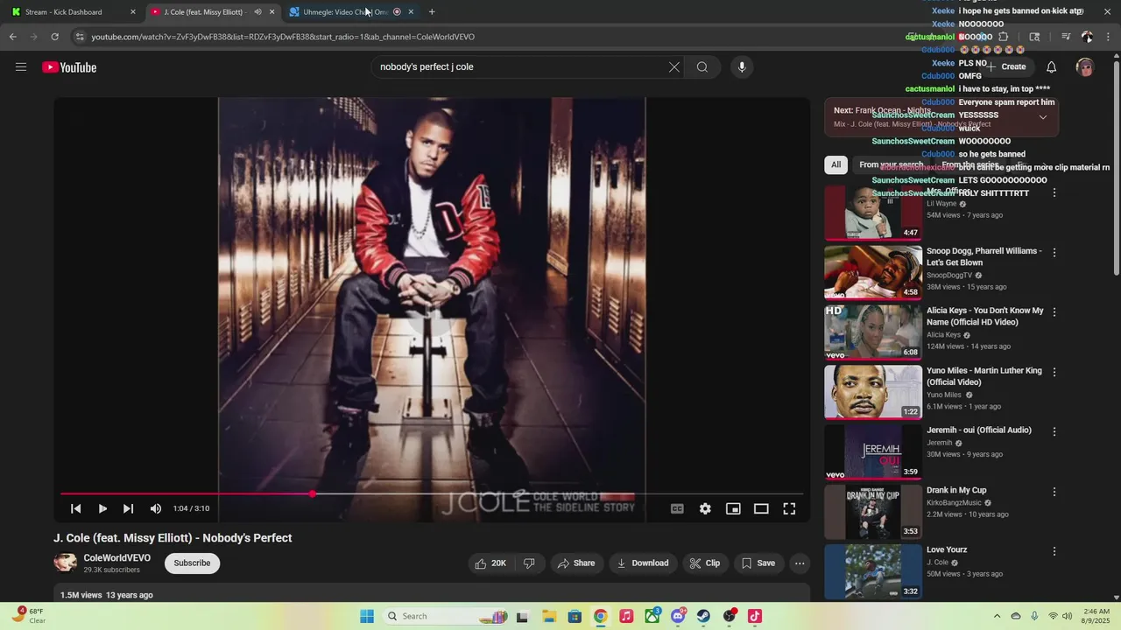This screenshot has height=630, width=1121.
Task: Select the From your search chip
Action: pos(891,164)
